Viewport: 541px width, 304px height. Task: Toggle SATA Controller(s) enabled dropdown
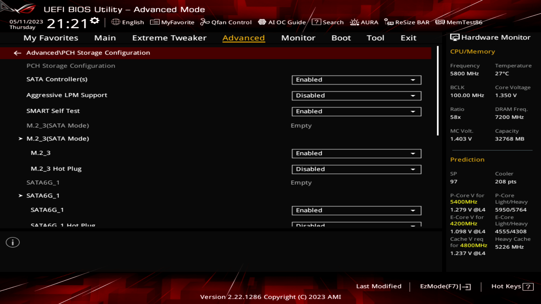point(356,79)
